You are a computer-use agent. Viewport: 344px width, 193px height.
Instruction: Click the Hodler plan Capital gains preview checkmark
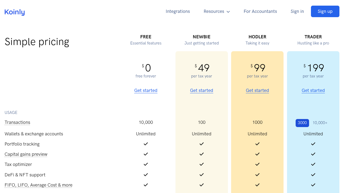coord(257,154)
